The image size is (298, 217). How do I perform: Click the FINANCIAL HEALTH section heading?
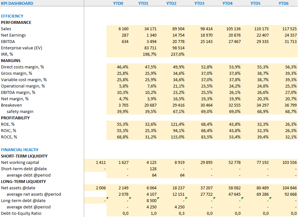click(19, 150)
